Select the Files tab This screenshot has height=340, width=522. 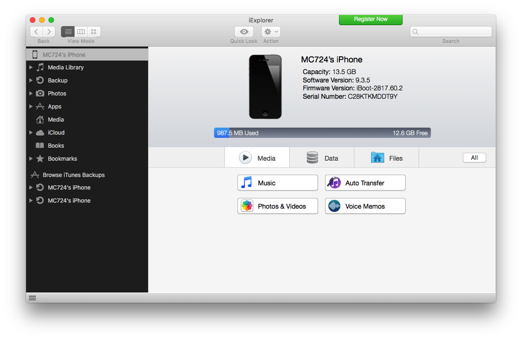(386, 158)
